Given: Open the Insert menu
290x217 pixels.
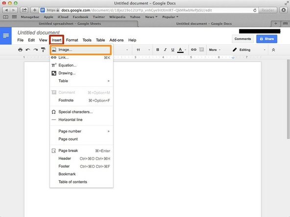Looking at the screenshot, I should [x=57, y=40].
